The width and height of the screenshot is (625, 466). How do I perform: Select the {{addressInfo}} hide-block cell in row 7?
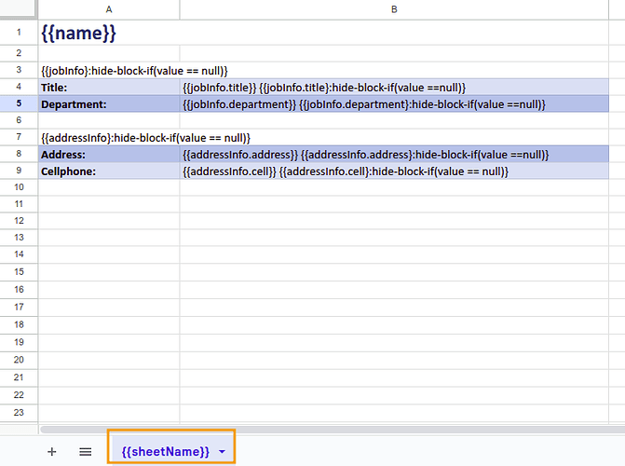coord(145,137)
